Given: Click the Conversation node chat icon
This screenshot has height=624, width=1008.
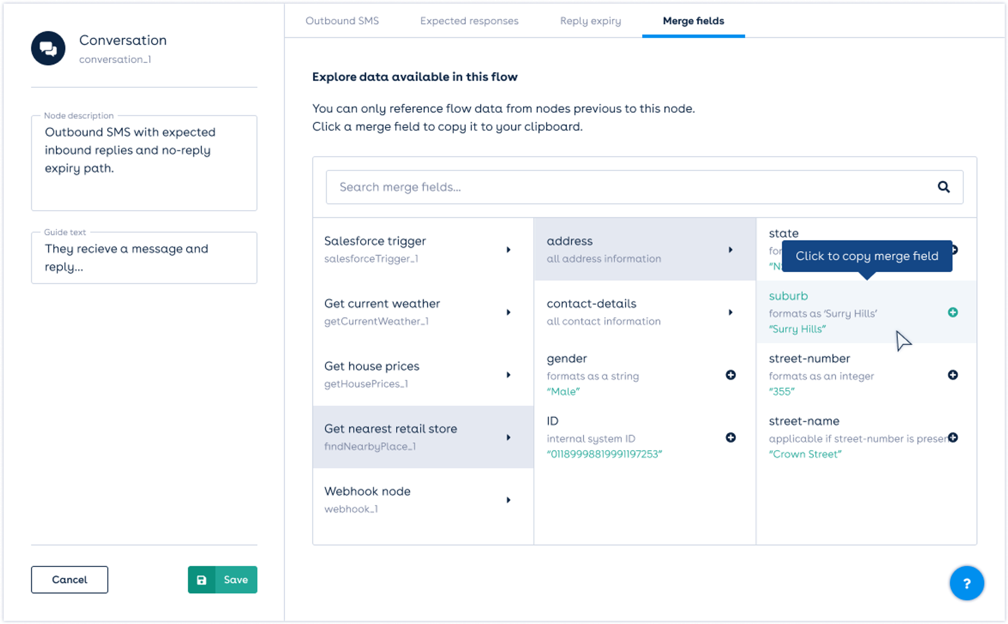Looking at the screenshot, I should coord(48,48).
